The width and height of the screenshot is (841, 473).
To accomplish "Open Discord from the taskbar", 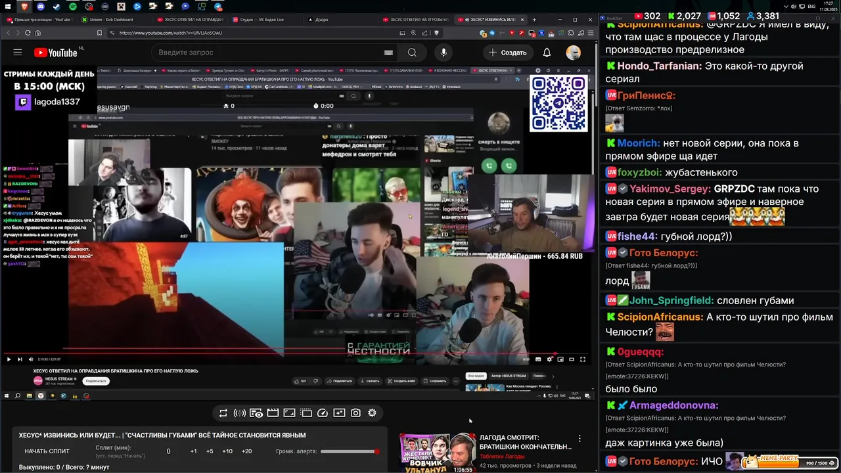I will click(41, 6).
